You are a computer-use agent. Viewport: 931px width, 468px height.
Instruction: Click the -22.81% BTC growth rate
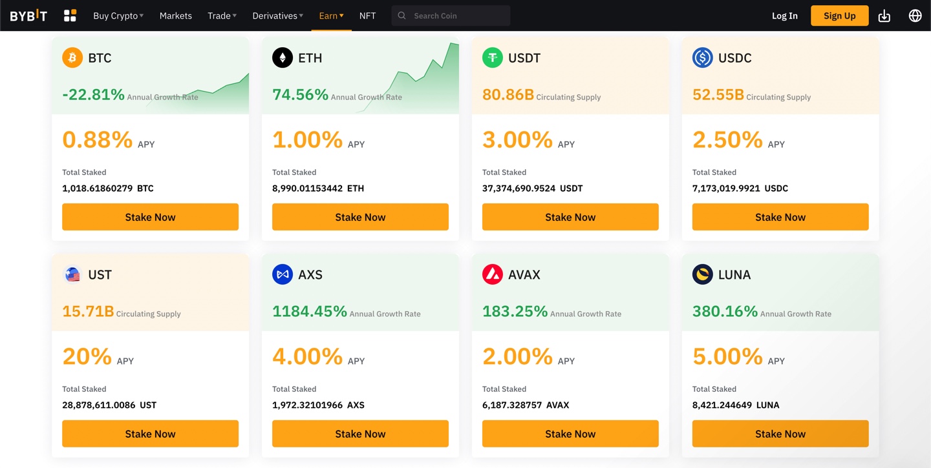coord(93,94)
